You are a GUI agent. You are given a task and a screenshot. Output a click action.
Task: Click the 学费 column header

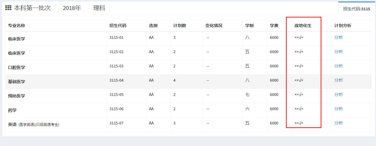pos(274,25)
